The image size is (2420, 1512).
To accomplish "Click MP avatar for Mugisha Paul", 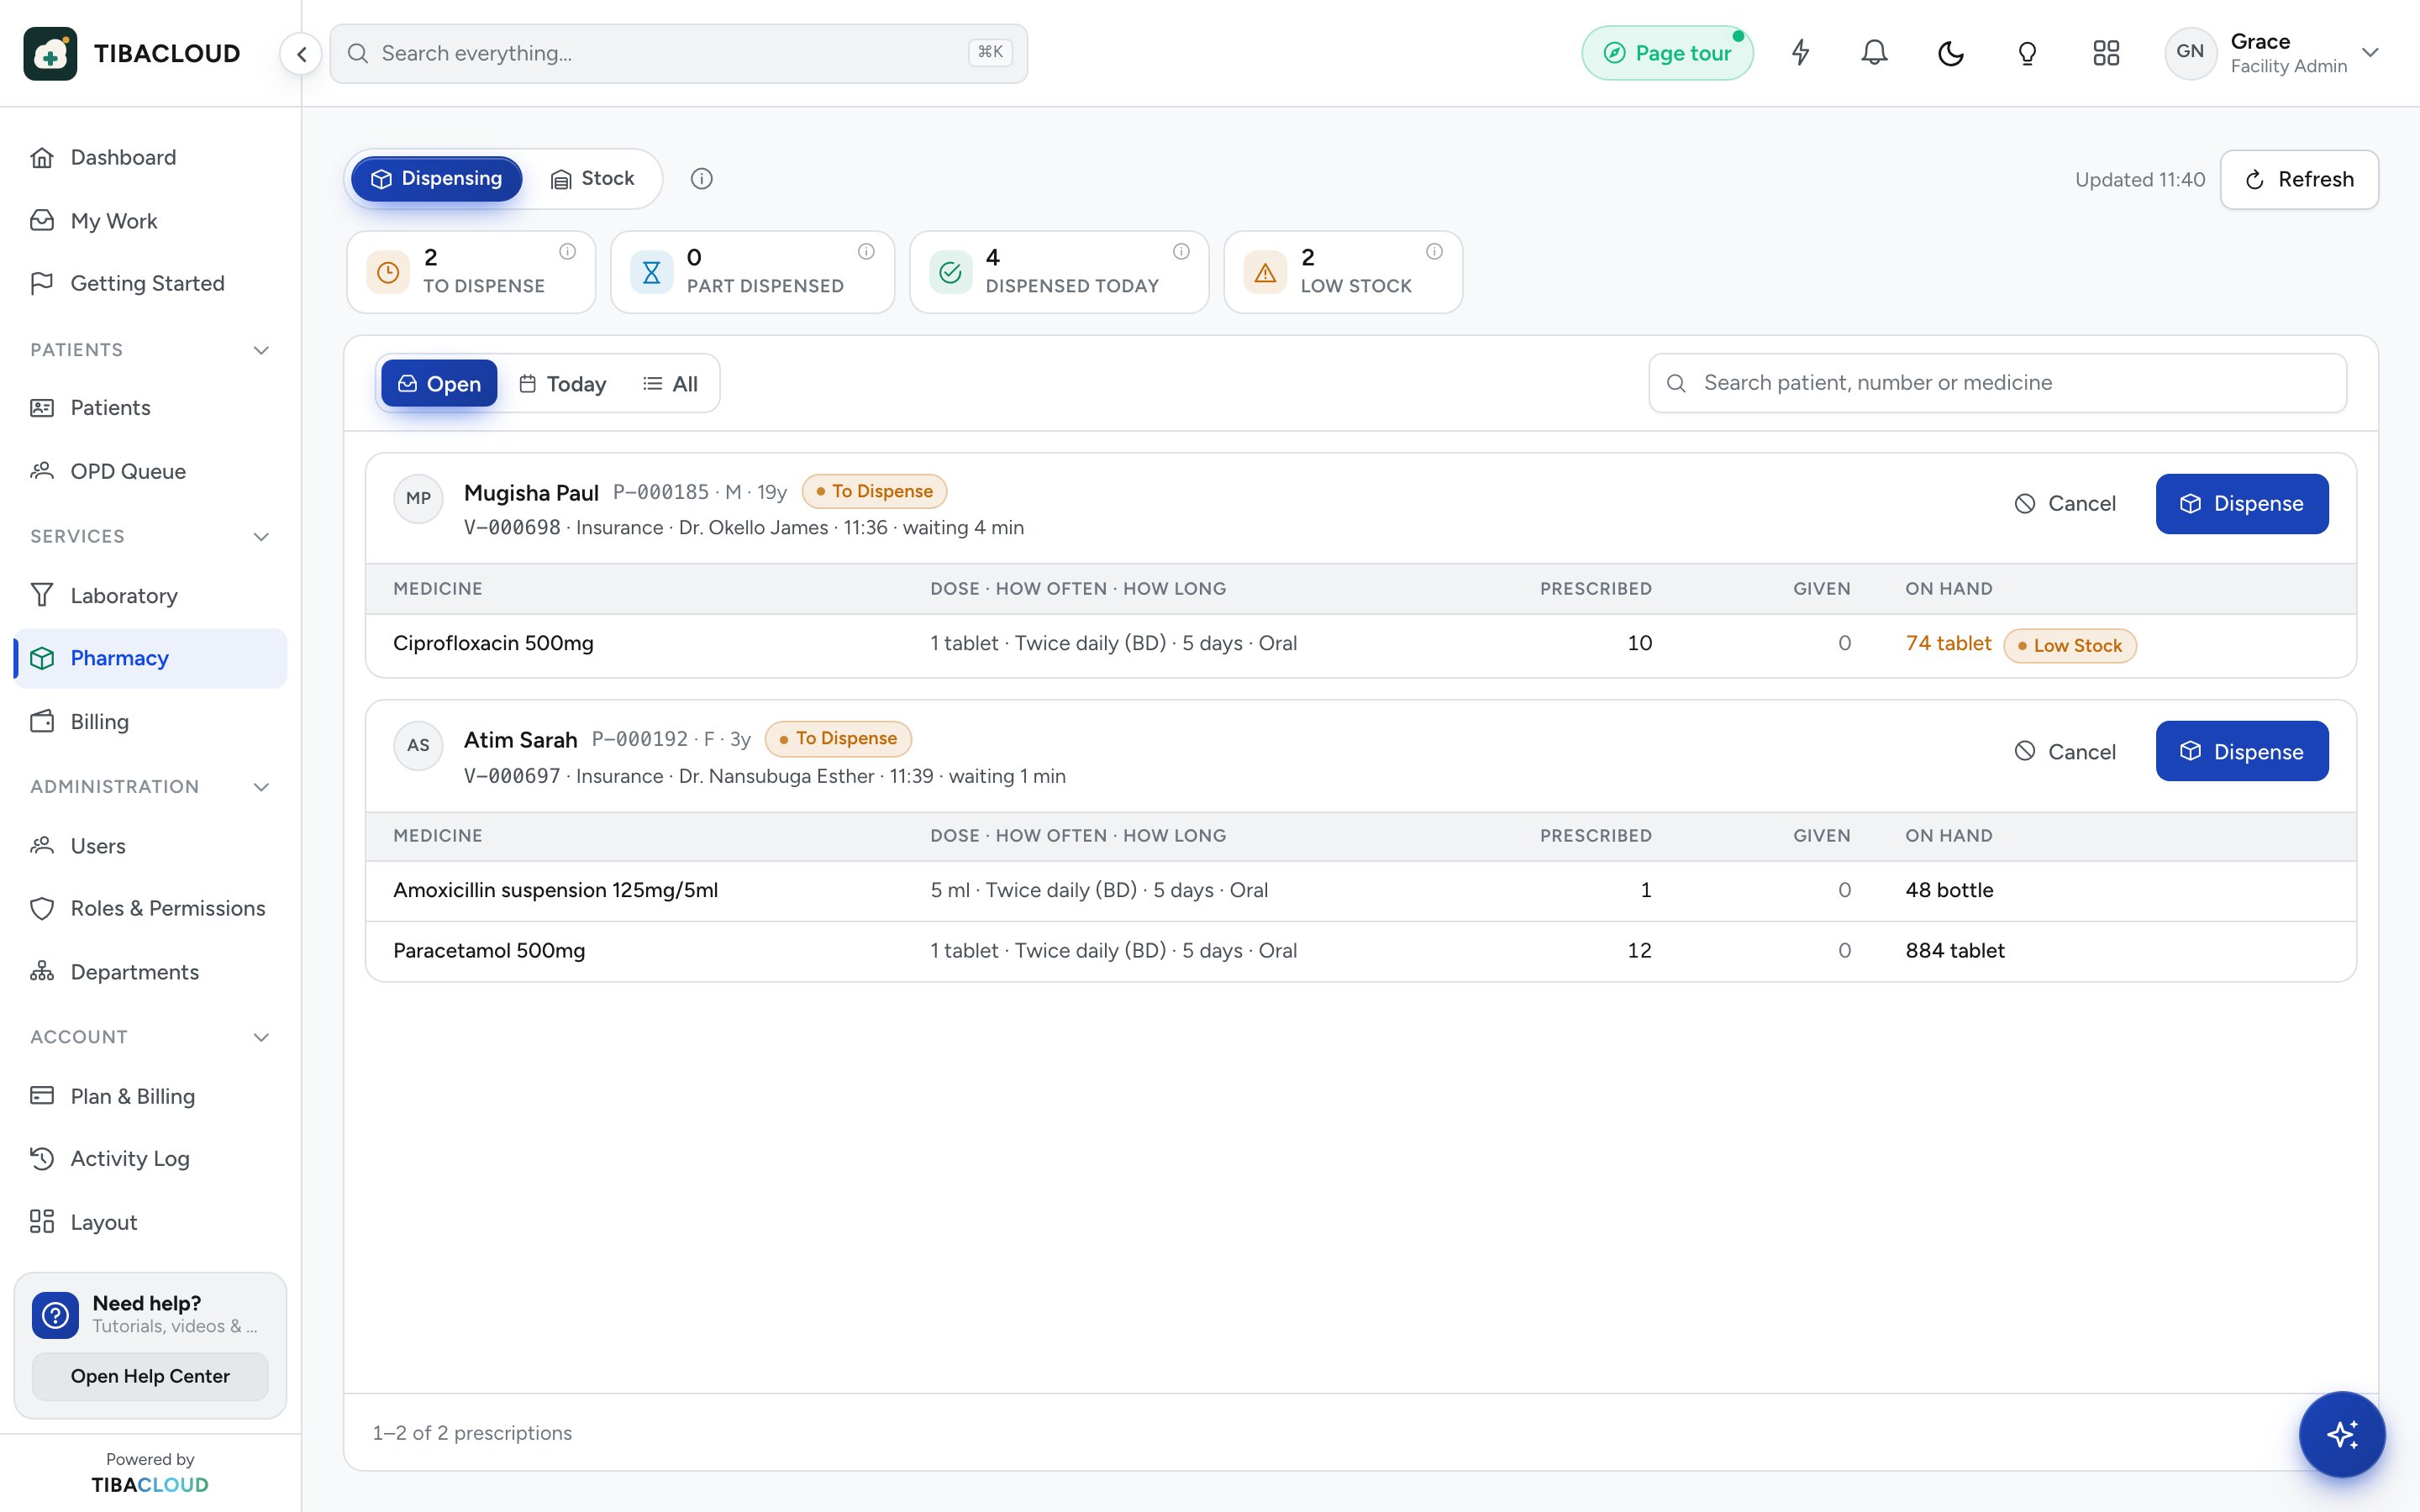I will point(418,498).
